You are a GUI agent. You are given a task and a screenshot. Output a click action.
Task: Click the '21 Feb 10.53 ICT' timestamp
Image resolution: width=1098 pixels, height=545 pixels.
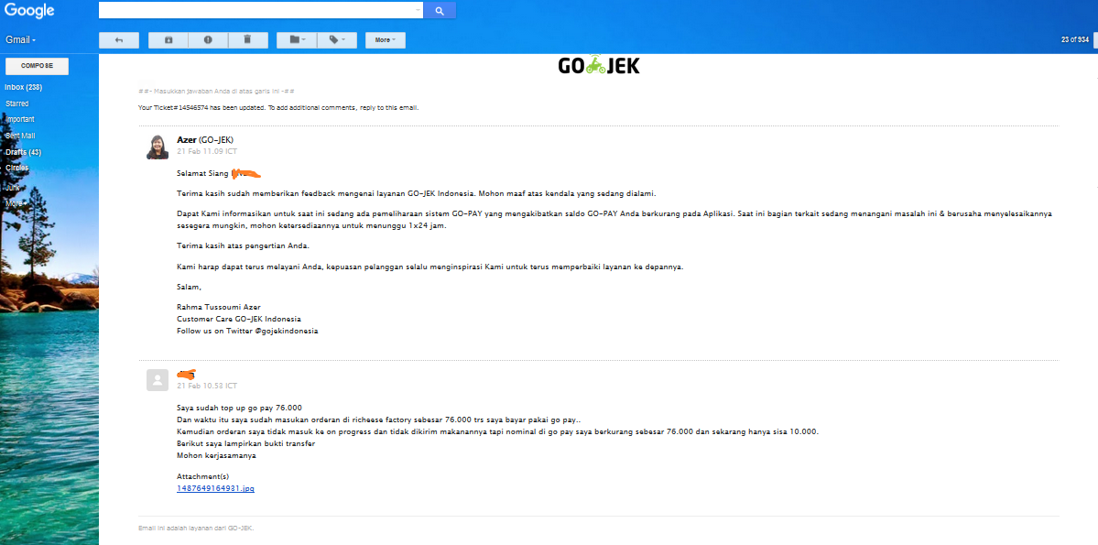(x=207, y=386)
